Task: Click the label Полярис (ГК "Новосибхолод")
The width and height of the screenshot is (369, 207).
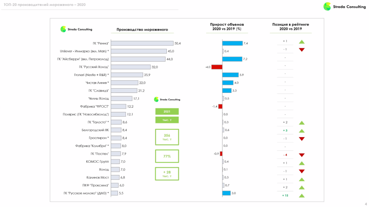Action: [x=86, y=114]
